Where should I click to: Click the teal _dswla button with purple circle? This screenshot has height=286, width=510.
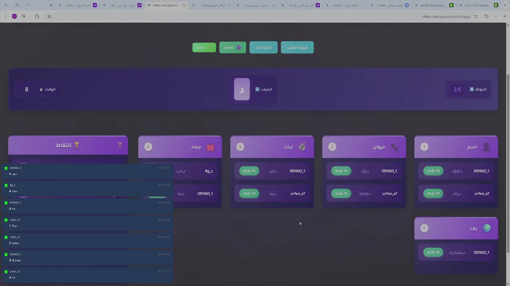click(233, 47)
